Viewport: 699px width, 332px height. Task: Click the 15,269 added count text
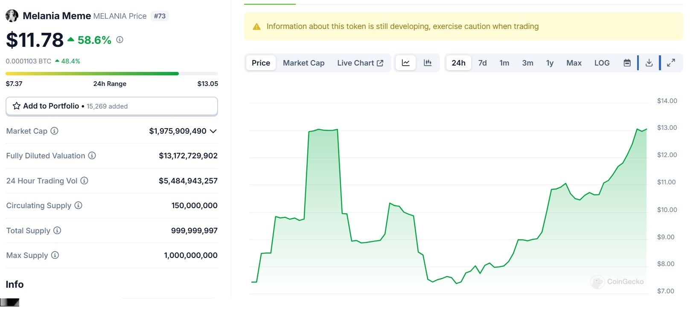coord(107,106)
